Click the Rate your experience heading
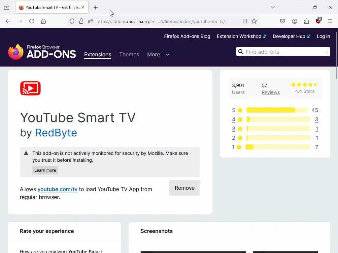 point(47,231)
